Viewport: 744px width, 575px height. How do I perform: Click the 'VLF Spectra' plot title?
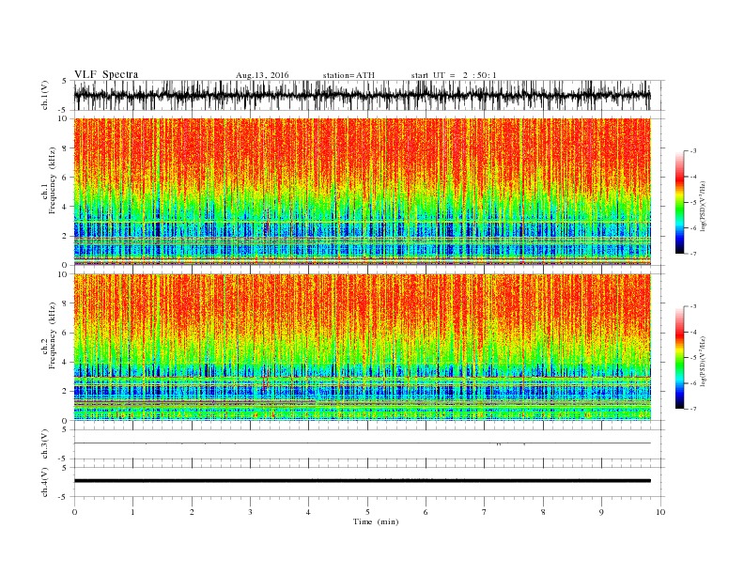click(106, 75)
